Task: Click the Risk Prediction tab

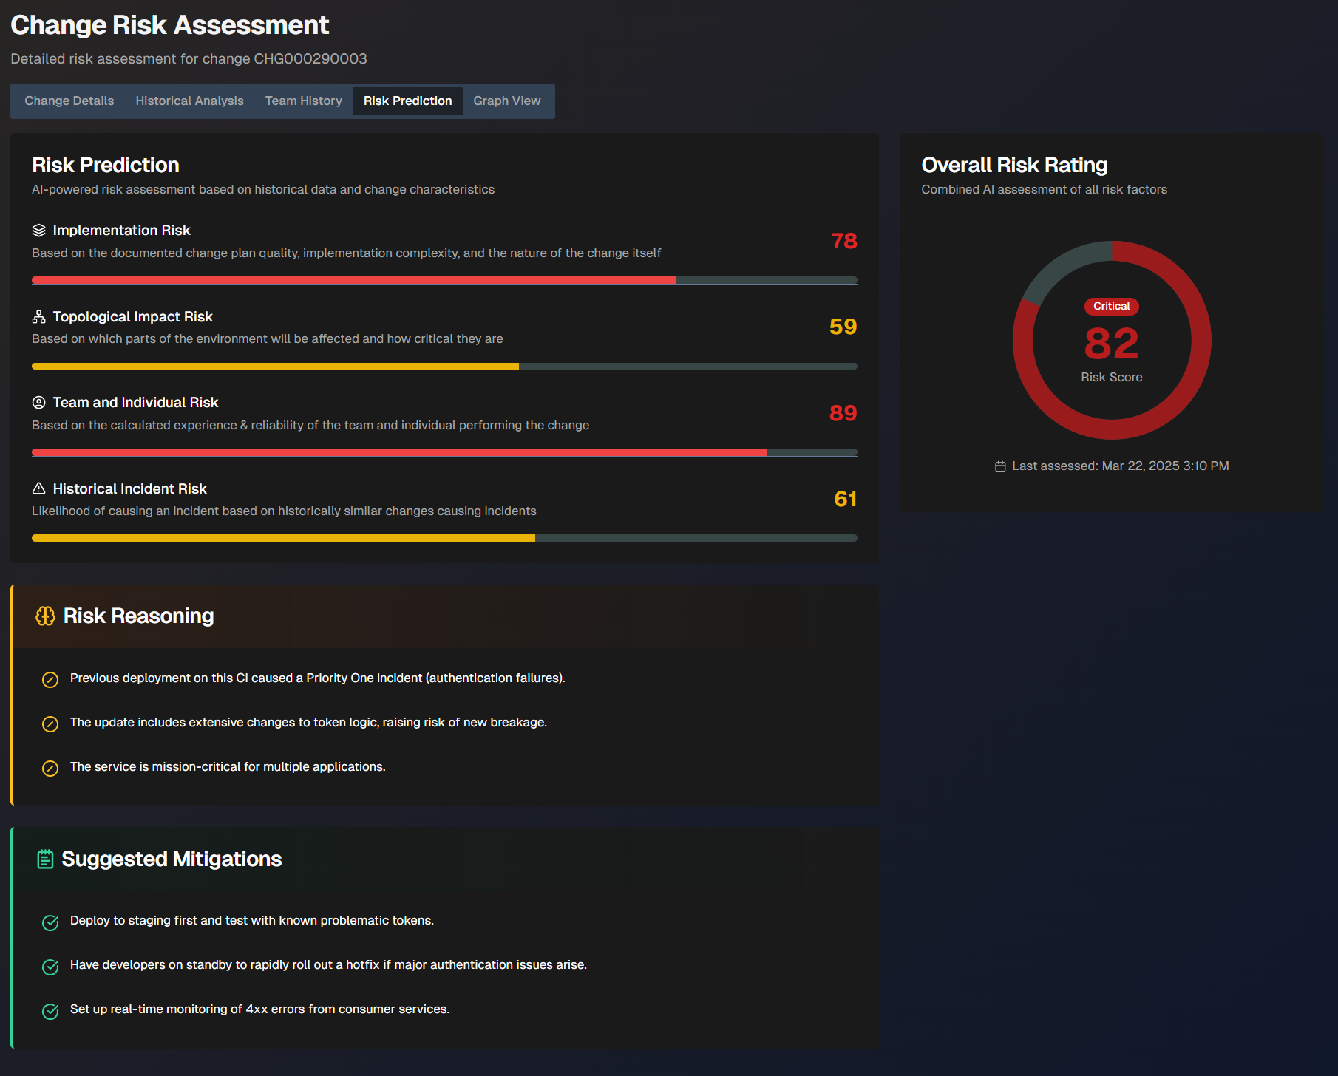Action: [407, 101]
